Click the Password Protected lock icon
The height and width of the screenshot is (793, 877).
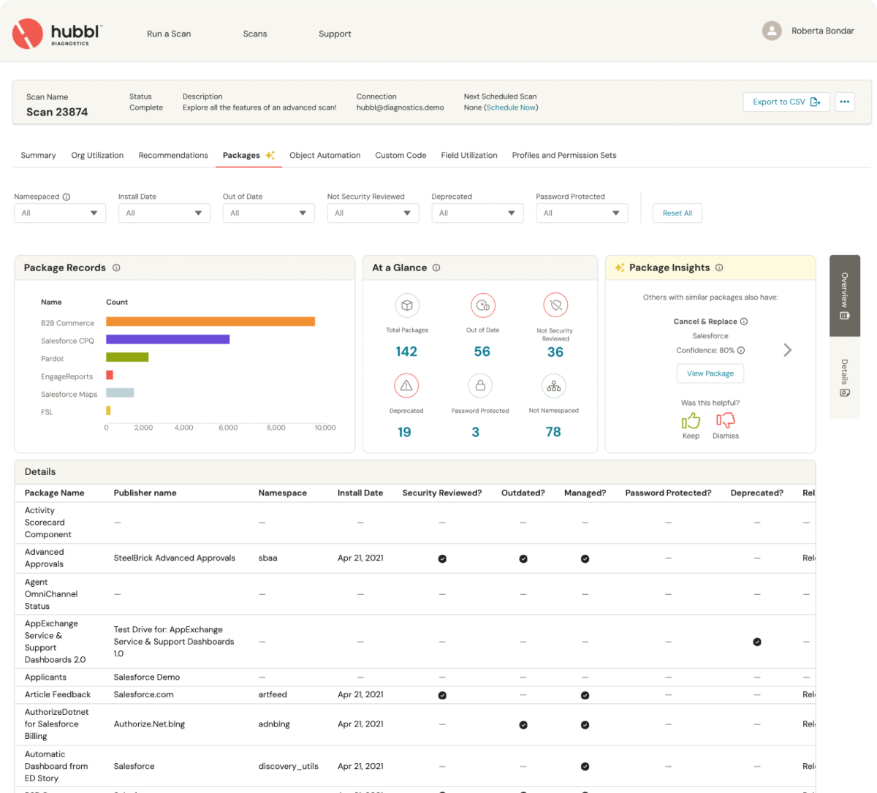[480, 385]
